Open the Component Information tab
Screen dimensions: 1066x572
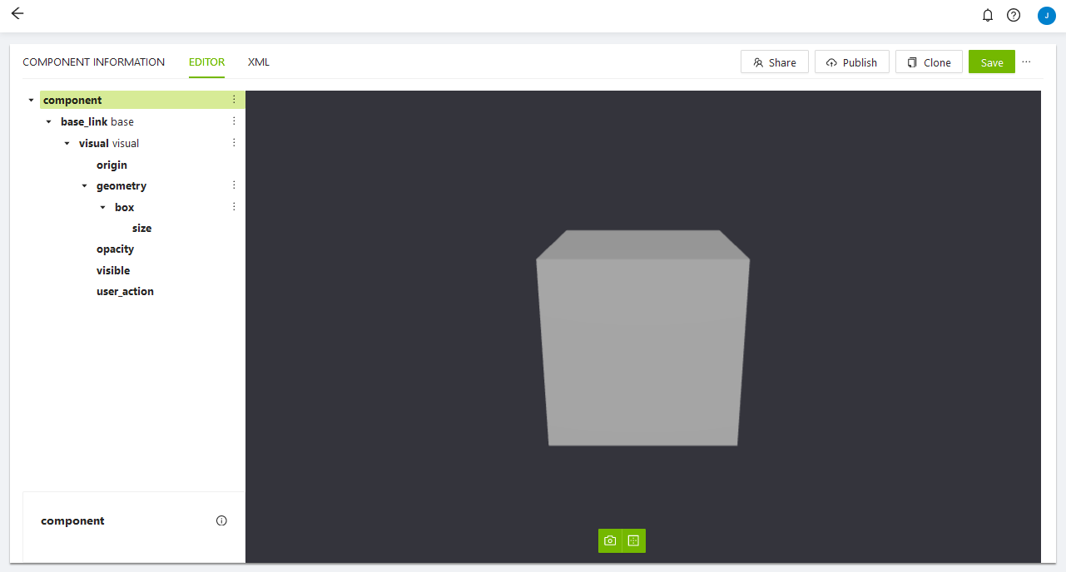coord(93,62)
